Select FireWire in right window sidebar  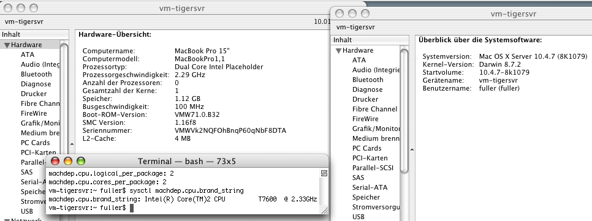coord(365,119)
